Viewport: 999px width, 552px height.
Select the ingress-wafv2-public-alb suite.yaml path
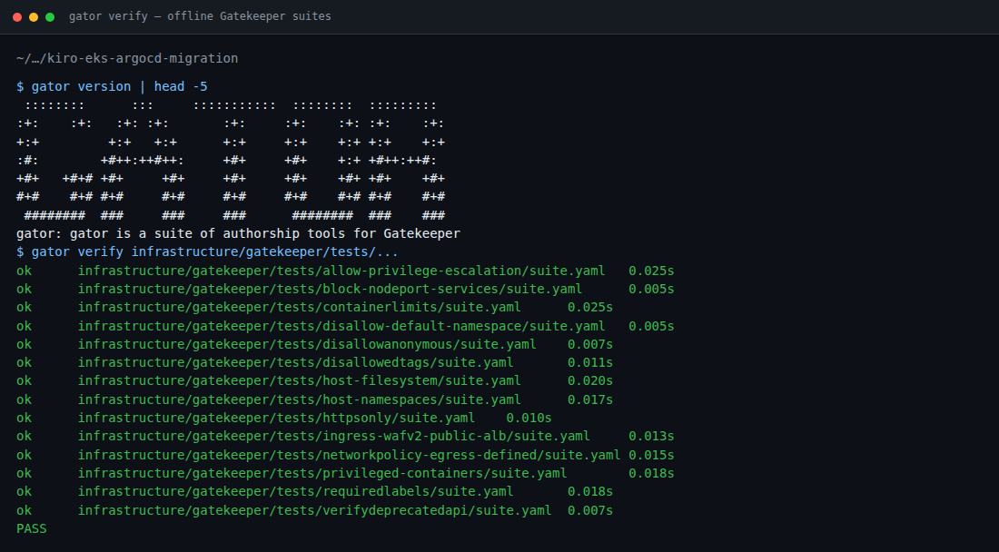pyautogui.click(x=334, y=436)
